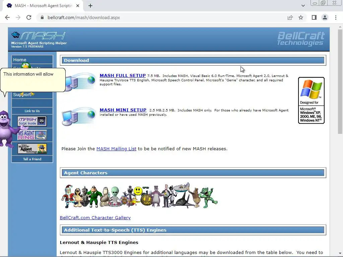Viewport: 343px width, 257px height.
Task: Click Link to Us in sidebar
Action: click(32, 111)
